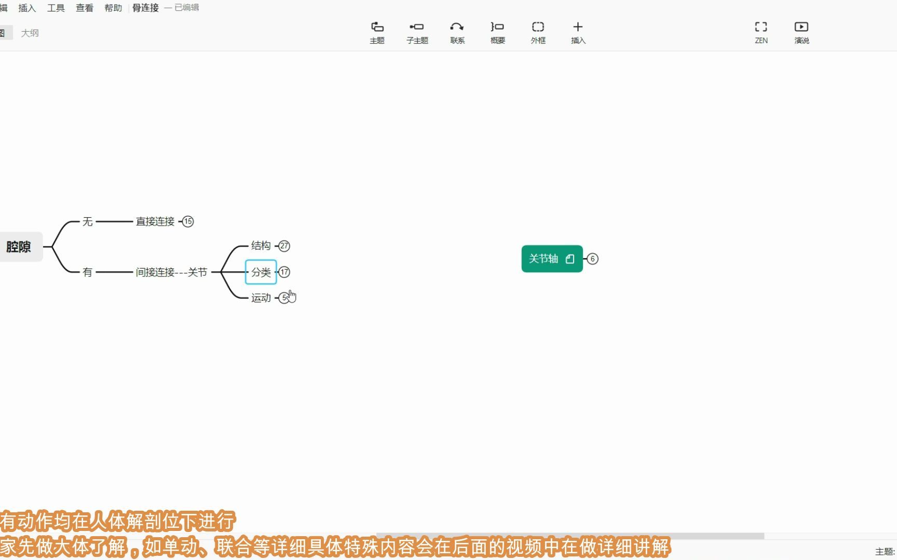Click the 概要 (Summary) toolbar icon
This screenshot has width=897, height=560.
click(x=497, y=32)
